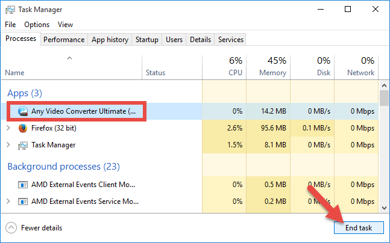Expand the Firefox (32 bit) process group

point(8,128)
